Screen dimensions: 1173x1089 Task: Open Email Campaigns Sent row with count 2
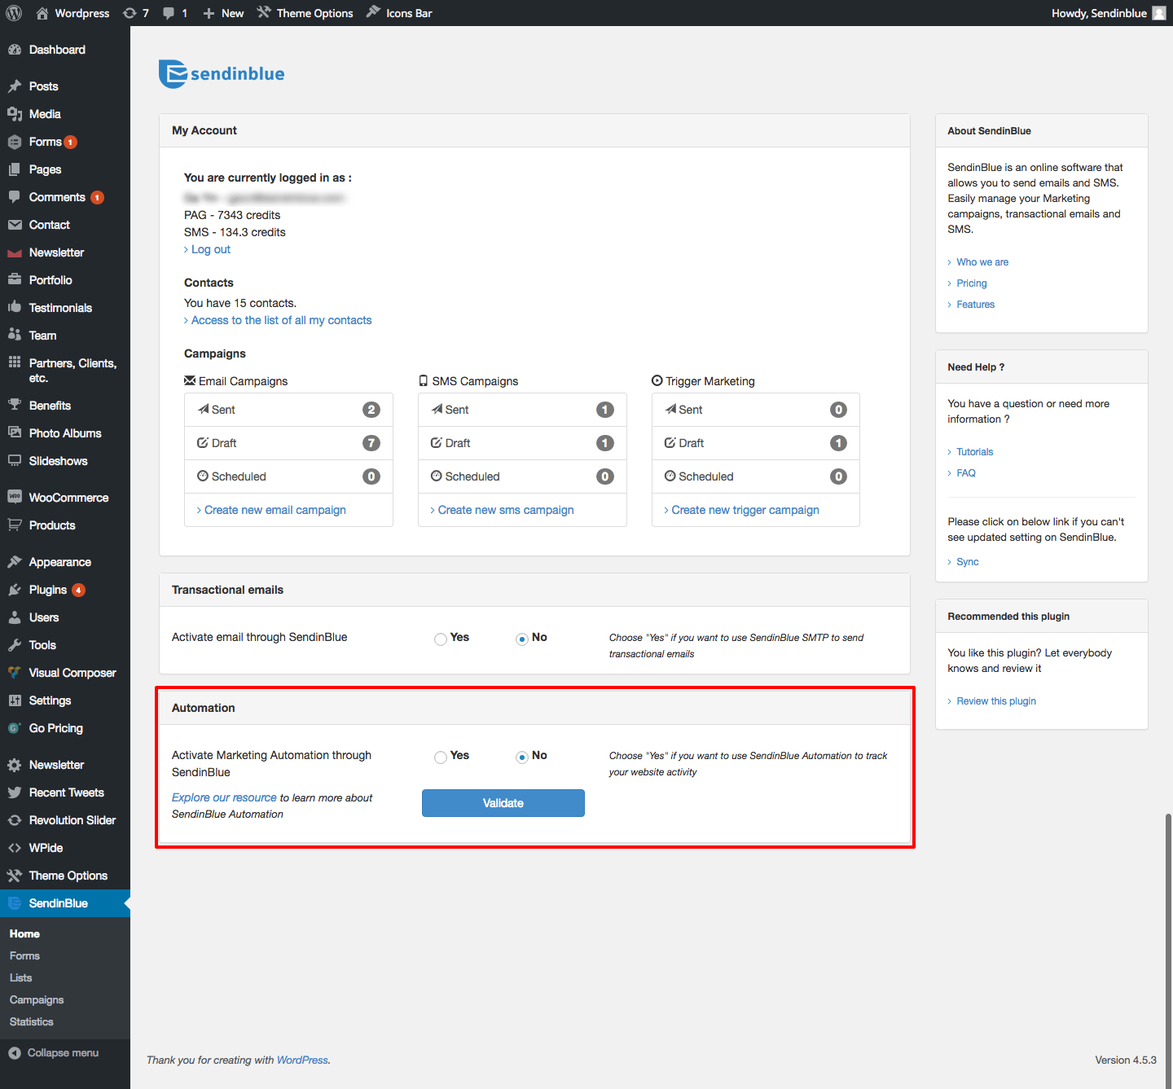pyautogui.click(x=288, y=410)
